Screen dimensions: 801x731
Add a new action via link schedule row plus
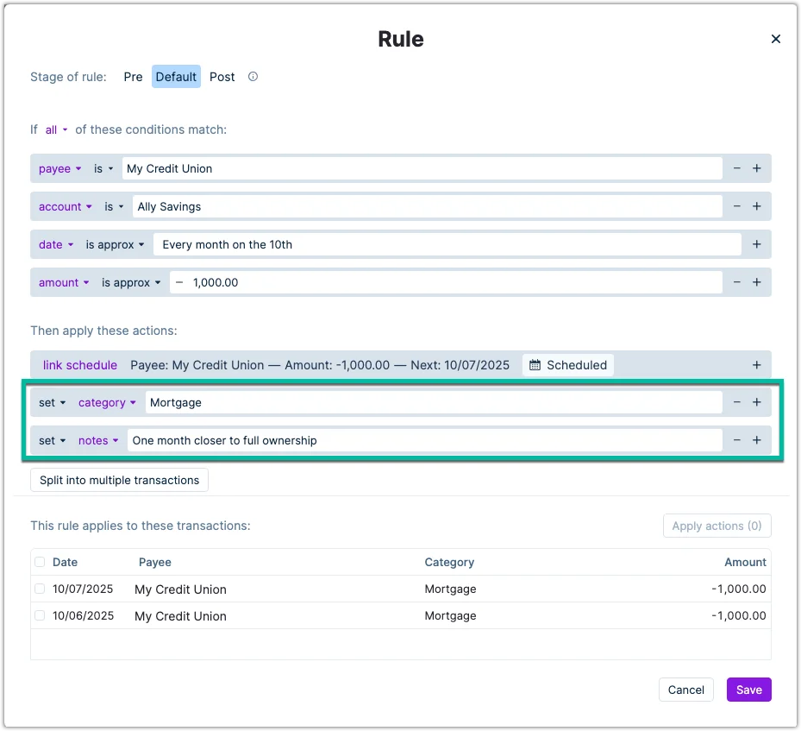[757, 364]
